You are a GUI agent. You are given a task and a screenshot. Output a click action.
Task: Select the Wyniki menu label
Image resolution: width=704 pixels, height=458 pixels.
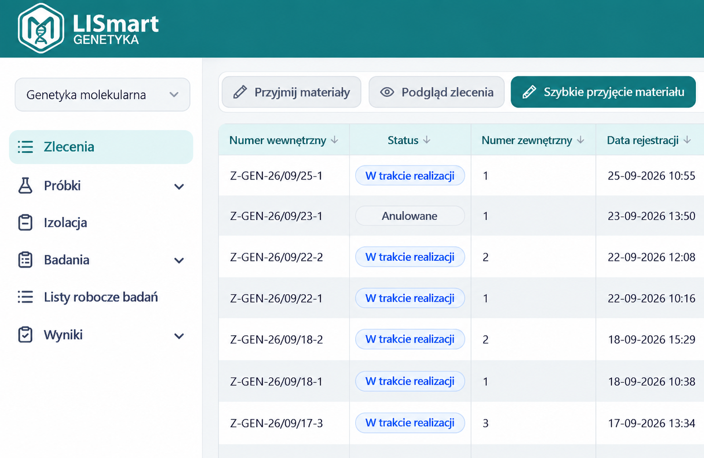tap(63, 335)
